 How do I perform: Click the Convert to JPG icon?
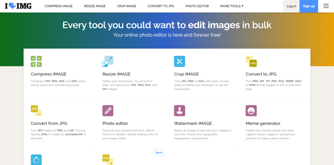point(251,61)
